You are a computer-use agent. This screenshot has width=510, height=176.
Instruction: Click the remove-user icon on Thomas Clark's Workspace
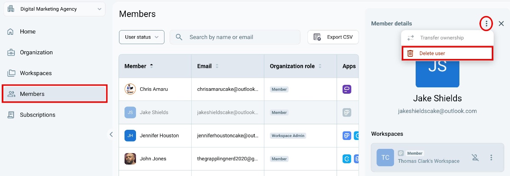click(475, 157)
